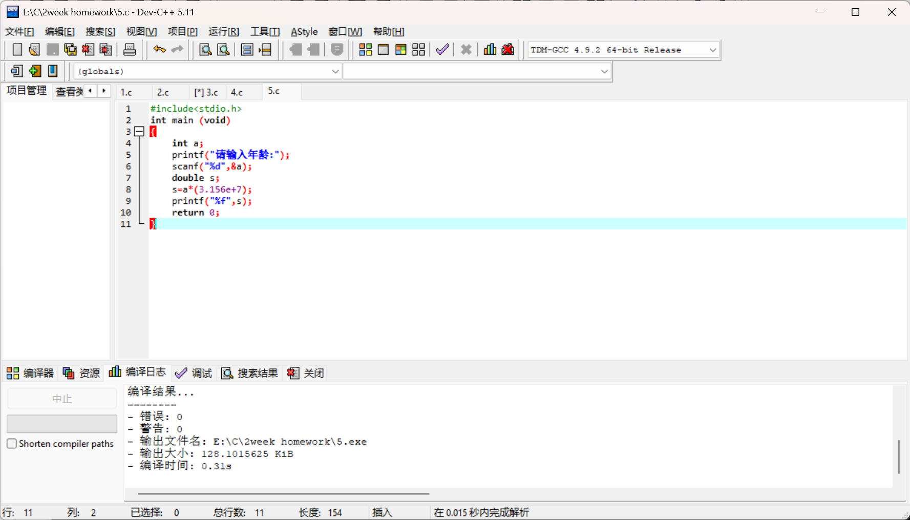Open the 资源 bottom panel tab
Image resolution: width=910 pixels, height=520 pixels.
pos(81,373)
